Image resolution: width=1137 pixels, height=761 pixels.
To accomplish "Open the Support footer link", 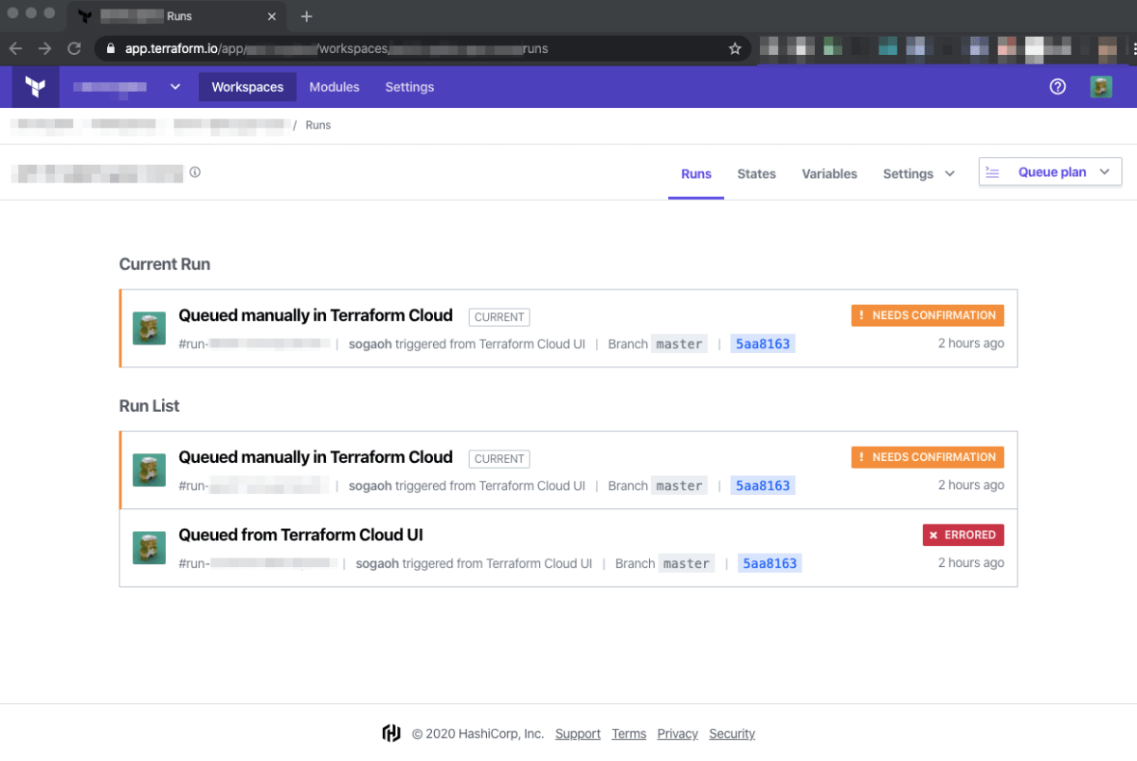I will pos(578,734).
